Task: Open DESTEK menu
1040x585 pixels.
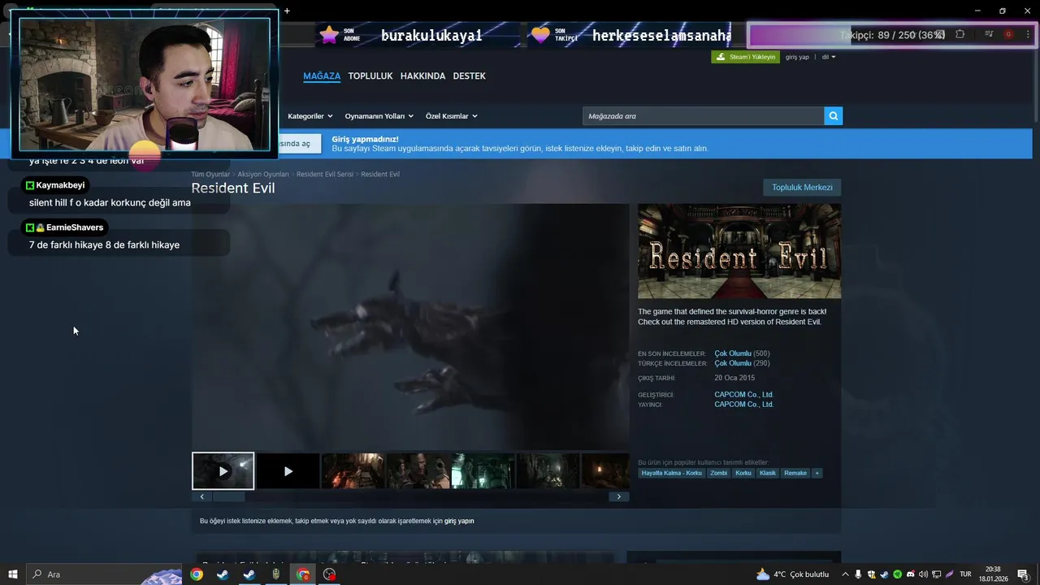Action: pos(469,76)
